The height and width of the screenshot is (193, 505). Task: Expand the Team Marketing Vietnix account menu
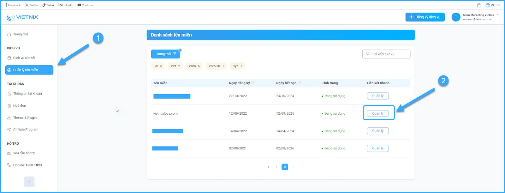[x=498, y=15]
